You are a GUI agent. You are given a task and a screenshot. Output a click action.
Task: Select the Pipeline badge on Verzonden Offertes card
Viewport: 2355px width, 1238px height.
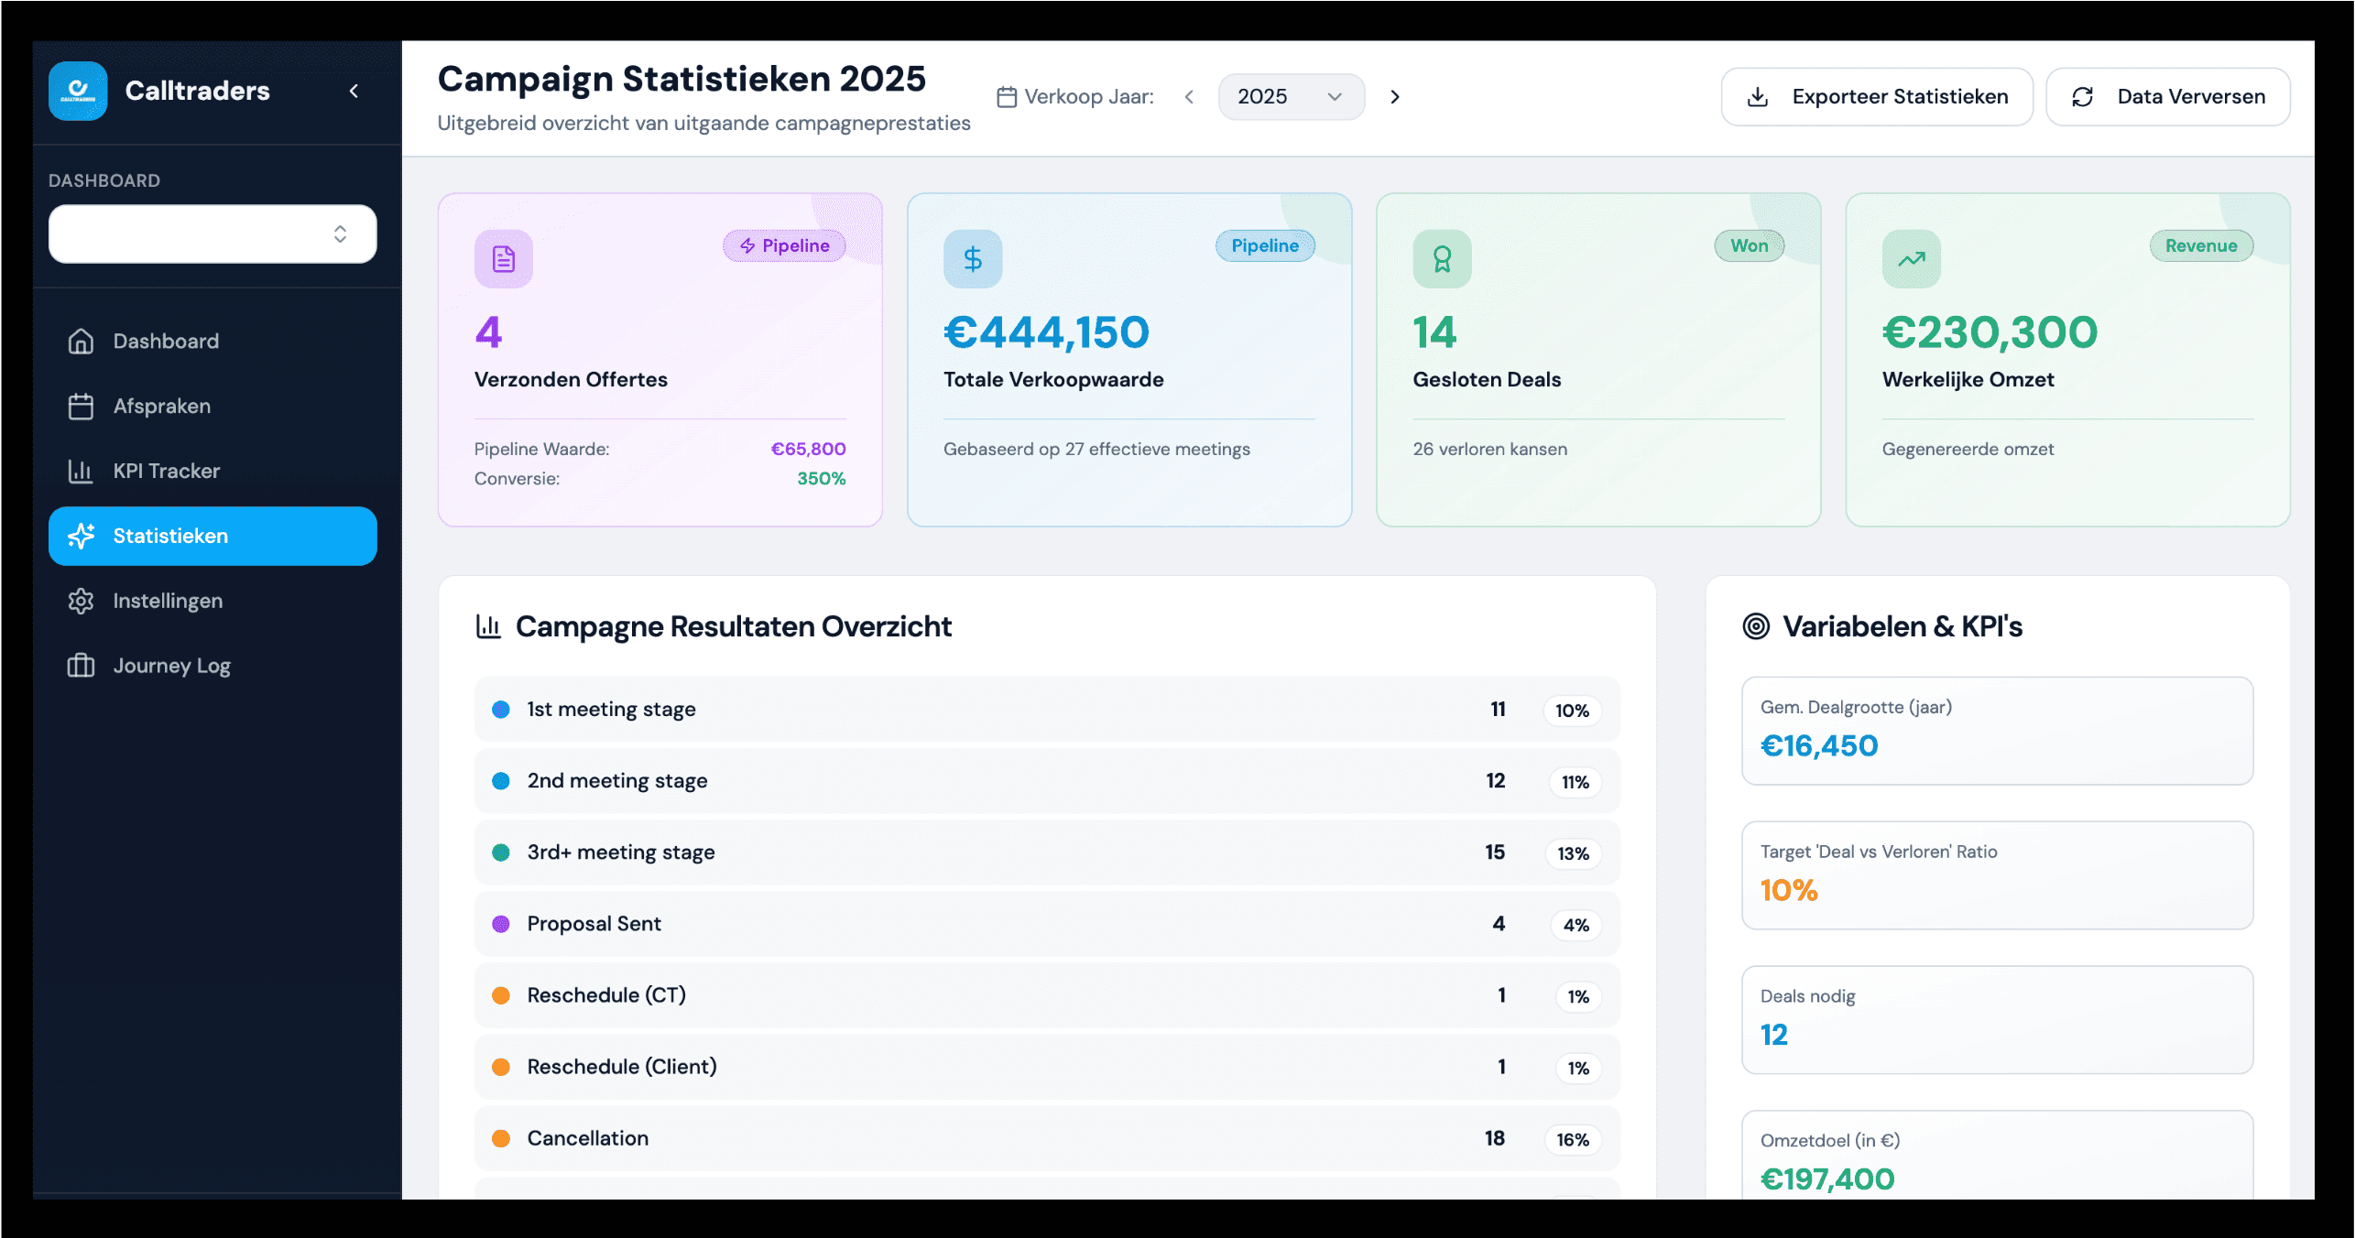pos(784,245)
